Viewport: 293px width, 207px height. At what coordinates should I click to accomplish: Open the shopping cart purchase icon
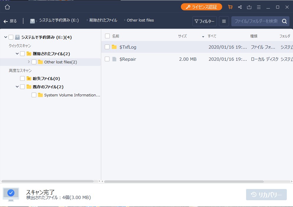[x=230, y=7]
